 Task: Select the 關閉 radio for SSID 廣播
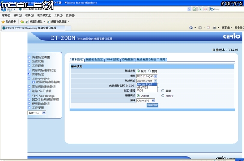tap(163, 91)
